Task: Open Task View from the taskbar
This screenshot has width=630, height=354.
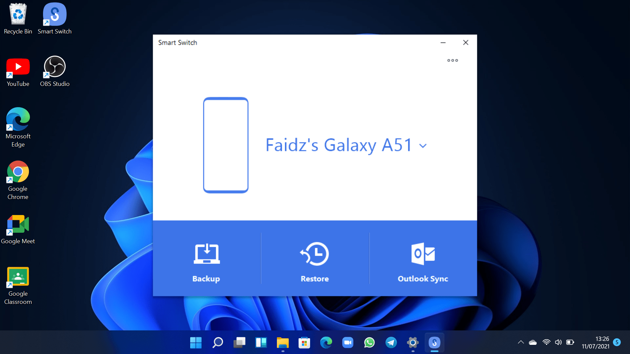Action: 239,343
